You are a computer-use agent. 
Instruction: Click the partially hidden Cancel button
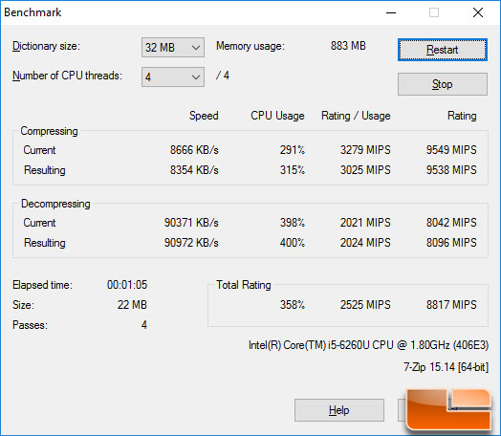pos(402,410)
